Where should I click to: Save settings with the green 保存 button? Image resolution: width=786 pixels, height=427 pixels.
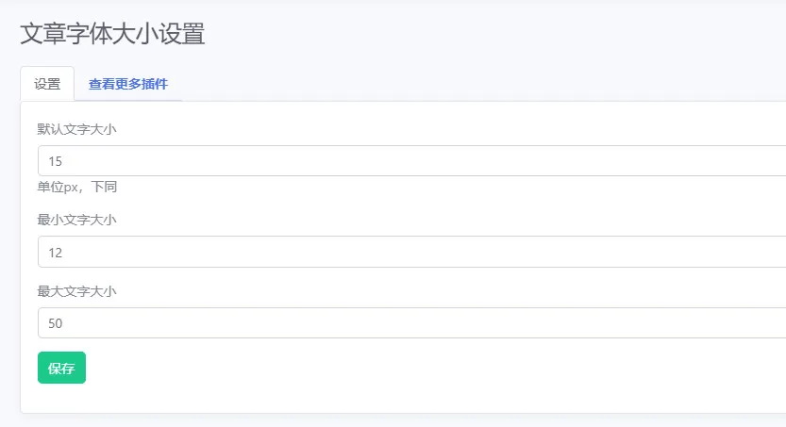click(x=61, y=368)
